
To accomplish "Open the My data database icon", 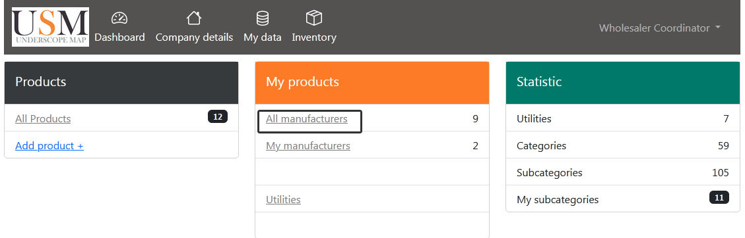I will click(262, 18).
